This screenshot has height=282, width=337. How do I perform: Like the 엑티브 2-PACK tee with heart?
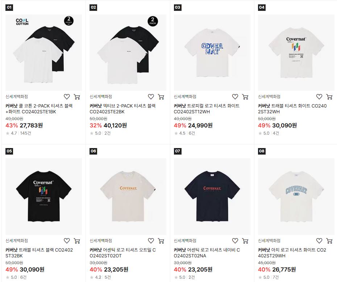point(151,97)
